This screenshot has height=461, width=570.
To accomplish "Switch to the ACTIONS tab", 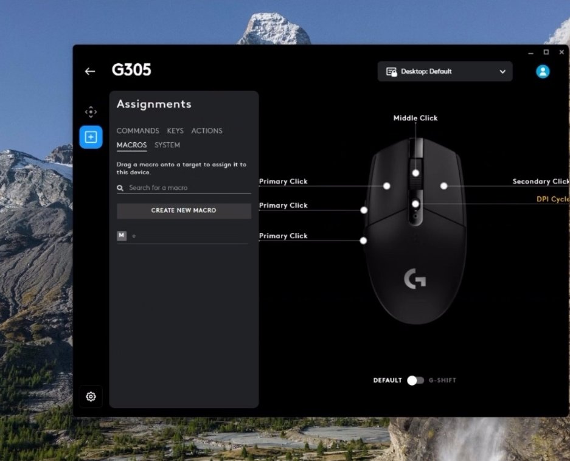I will coord(207,131).
